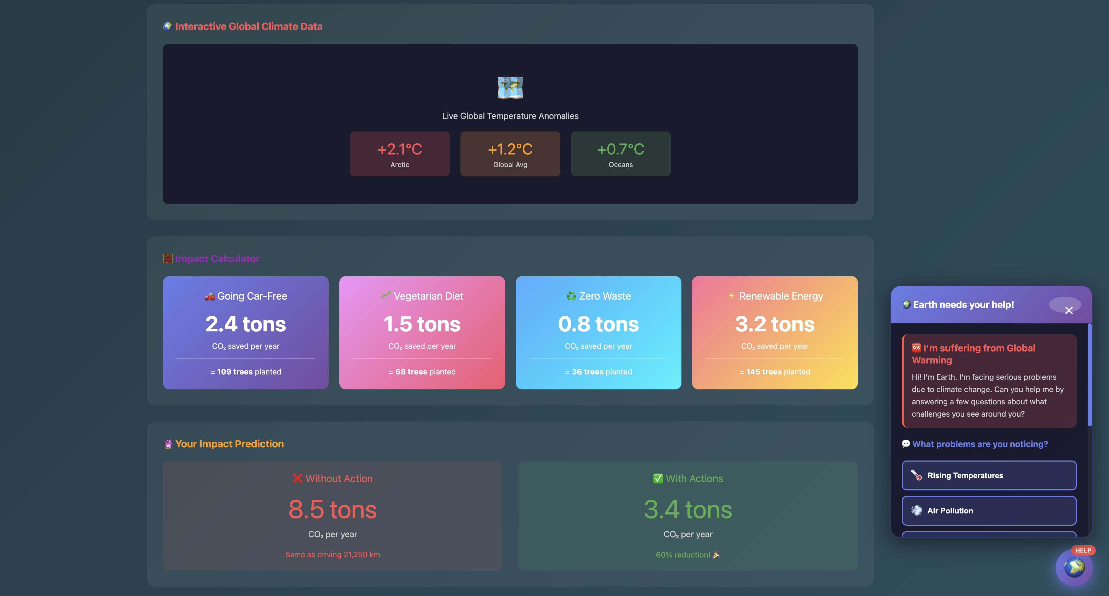Click the Oceans +0.7°C tile
Screen dimensions: 1109x596
[x=620, y=154]
